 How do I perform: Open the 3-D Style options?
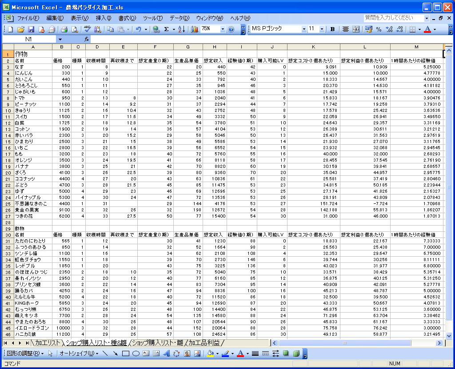coord(296,353)
